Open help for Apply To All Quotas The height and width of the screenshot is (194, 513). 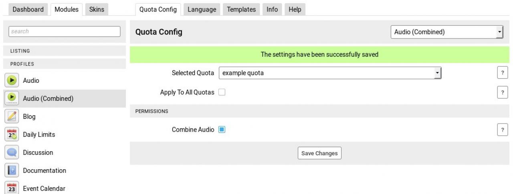point(502,92)
